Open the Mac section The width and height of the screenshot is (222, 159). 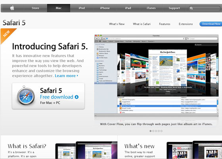(59, 8)
